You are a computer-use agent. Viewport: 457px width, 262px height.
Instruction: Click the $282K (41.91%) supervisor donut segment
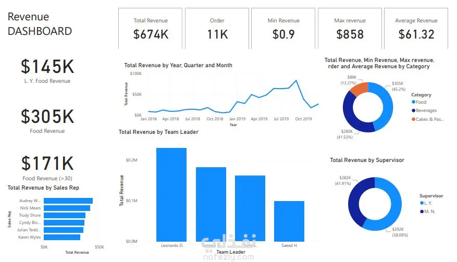[x=354, y=198]
